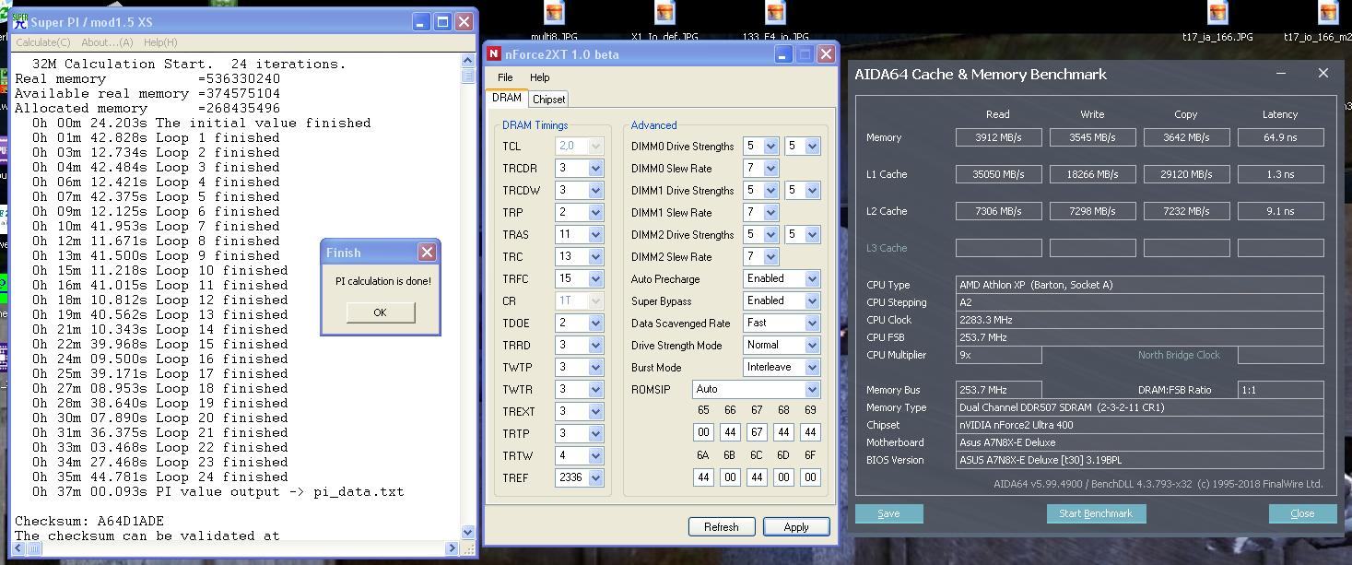Click OK in the Finish dialog
This screenshot has height=565, width=1352.
click(380, 312)
